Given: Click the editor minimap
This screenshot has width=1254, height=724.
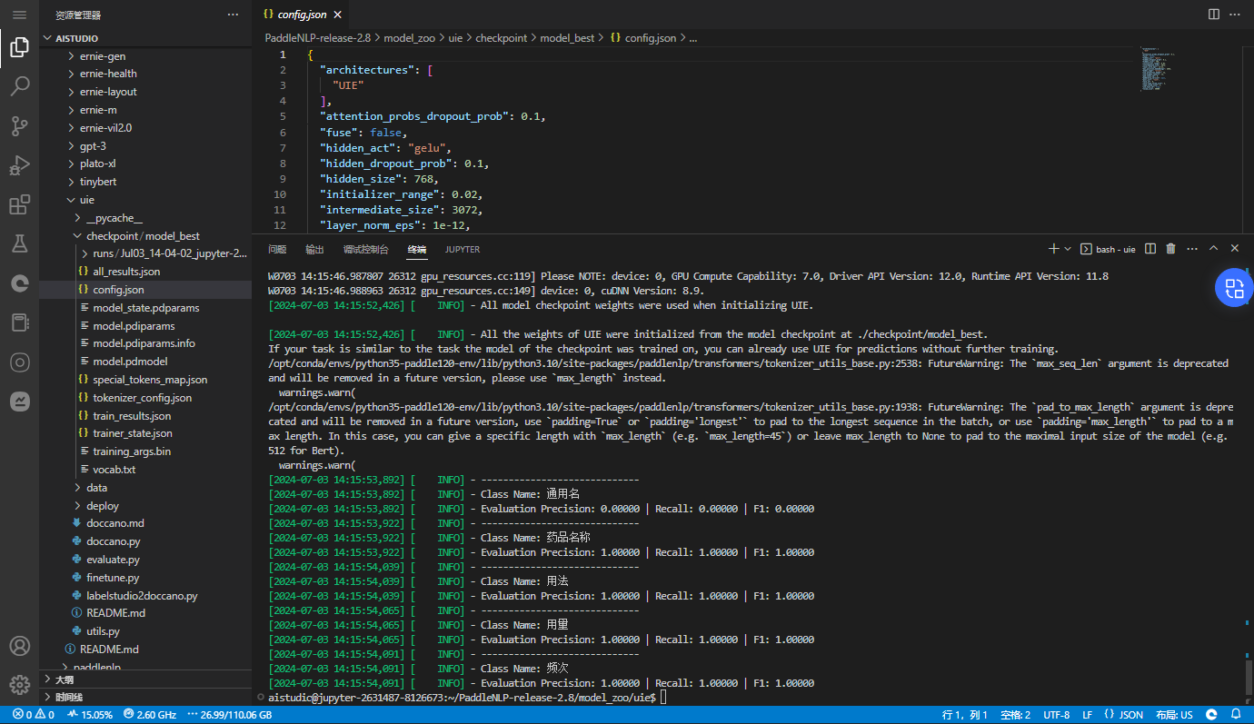Looking at the screenshot, I should coord(1156,69).
